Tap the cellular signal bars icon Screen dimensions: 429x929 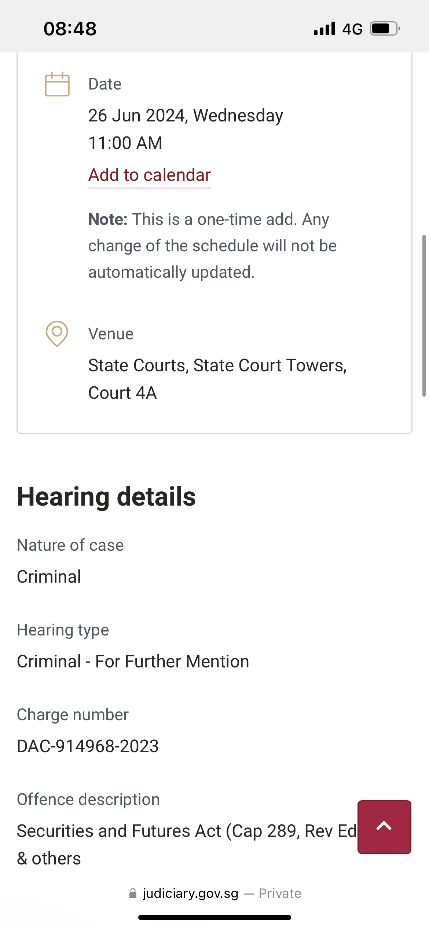[x=324, y=29]
